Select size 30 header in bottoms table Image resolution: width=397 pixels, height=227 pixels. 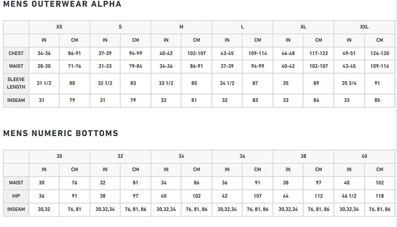59,156
